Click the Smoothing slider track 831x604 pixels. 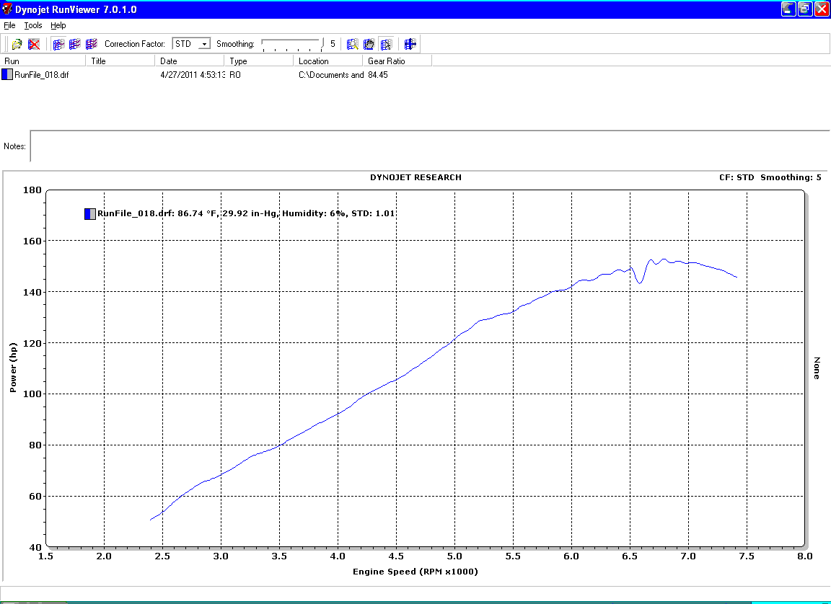291,44
